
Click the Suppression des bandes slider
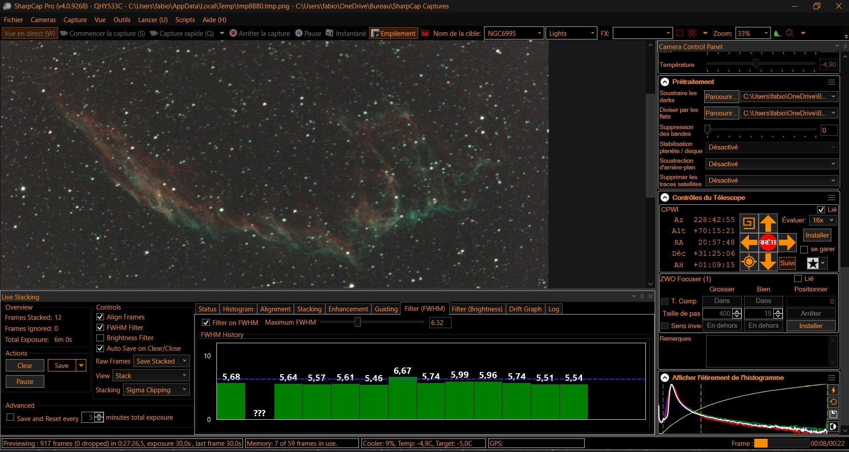[x=761, y=130]
